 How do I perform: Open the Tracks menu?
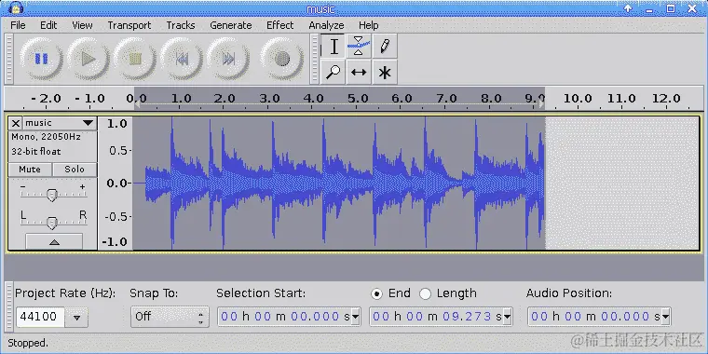click(181, 25)
